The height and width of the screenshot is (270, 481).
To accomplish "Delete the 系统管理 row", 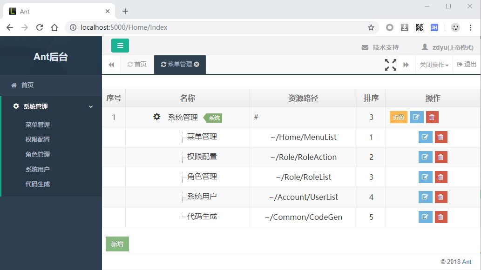I will [x=432, y=117].
